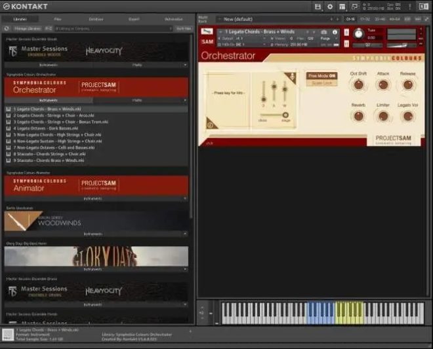Viewport: 433px width, 349px height.
Task: Click the file icon beside 1 Legato Chords
Action: tap(9, 109)
